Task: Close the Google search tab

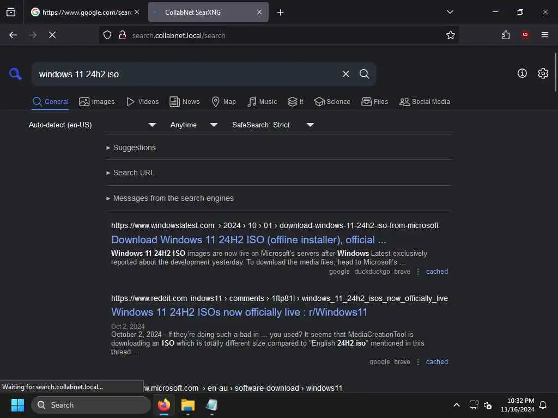Action: tap(137, 12)
